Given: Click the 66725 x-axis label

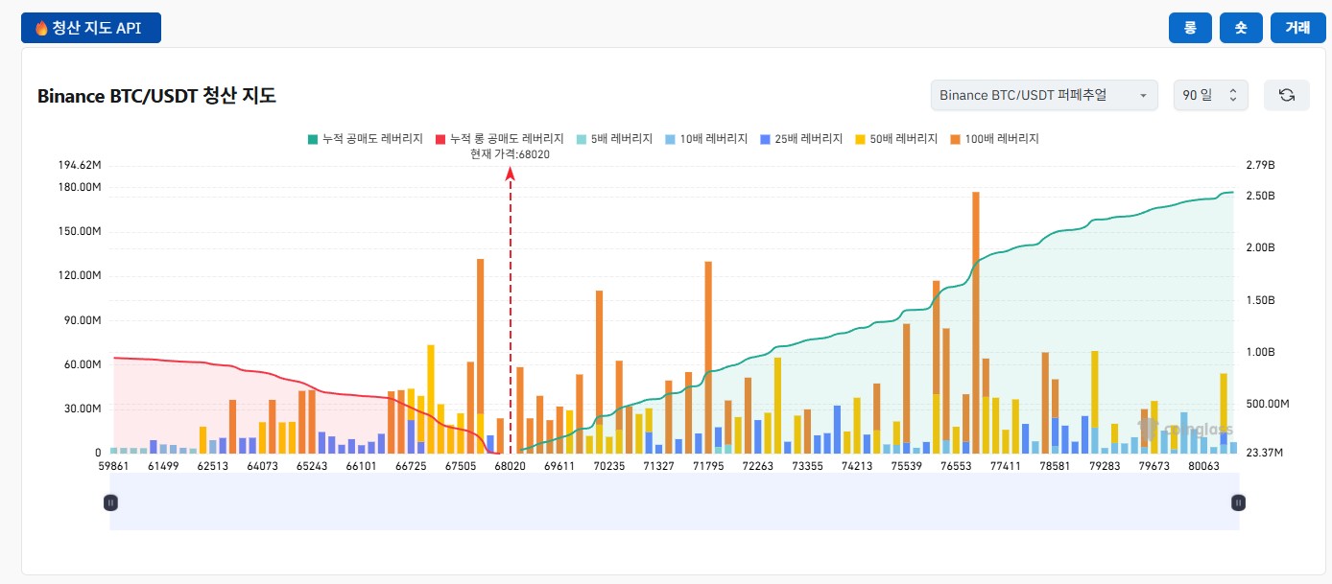Looking at the screenshot, I should click(411, 466).
